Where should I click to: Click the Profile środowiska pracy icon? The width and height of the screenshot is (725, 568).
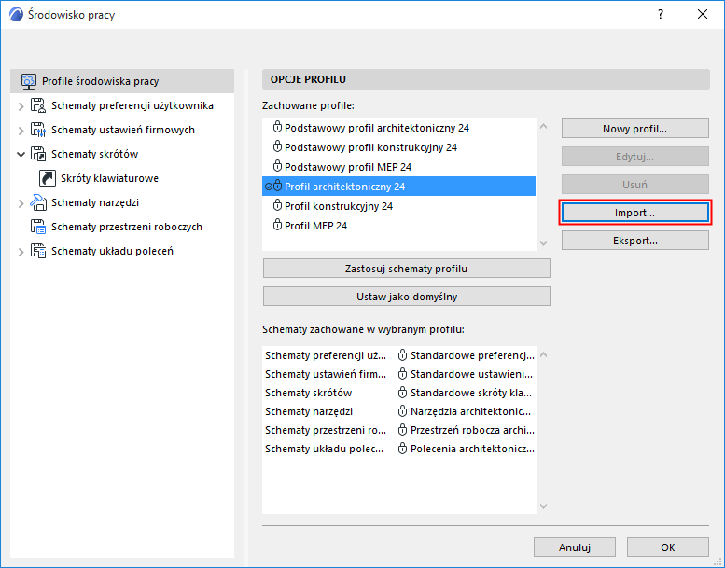point(29,81)
